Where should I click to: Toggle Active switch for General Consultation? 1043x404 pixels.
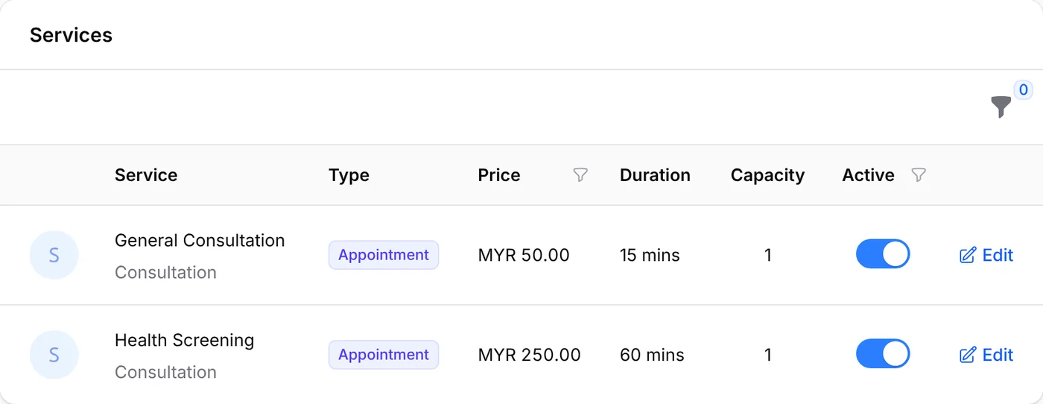pos(883,254)
